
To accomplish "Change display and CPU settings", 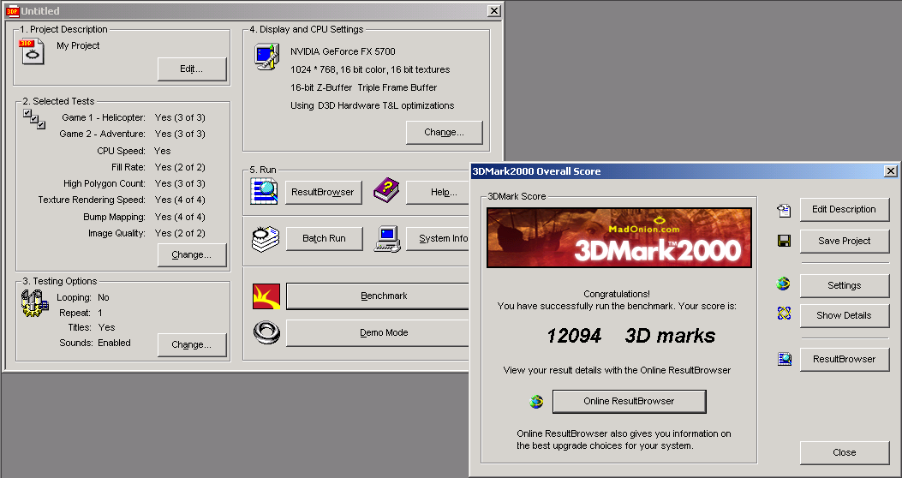I will point(444,132).
